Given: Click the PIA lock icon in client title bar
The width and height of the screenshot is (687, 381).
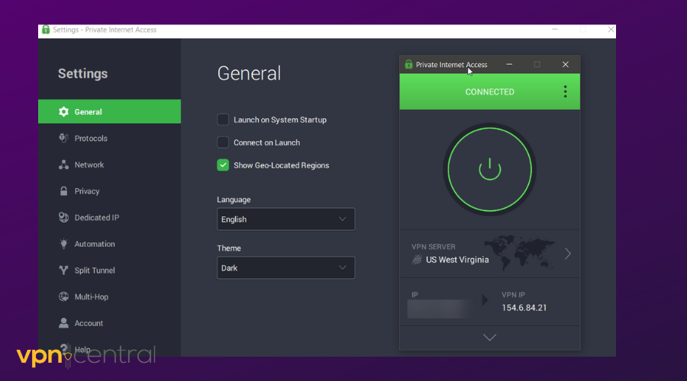Looking at the screenshot, I should pyautogui.click(x=408, y=64).
